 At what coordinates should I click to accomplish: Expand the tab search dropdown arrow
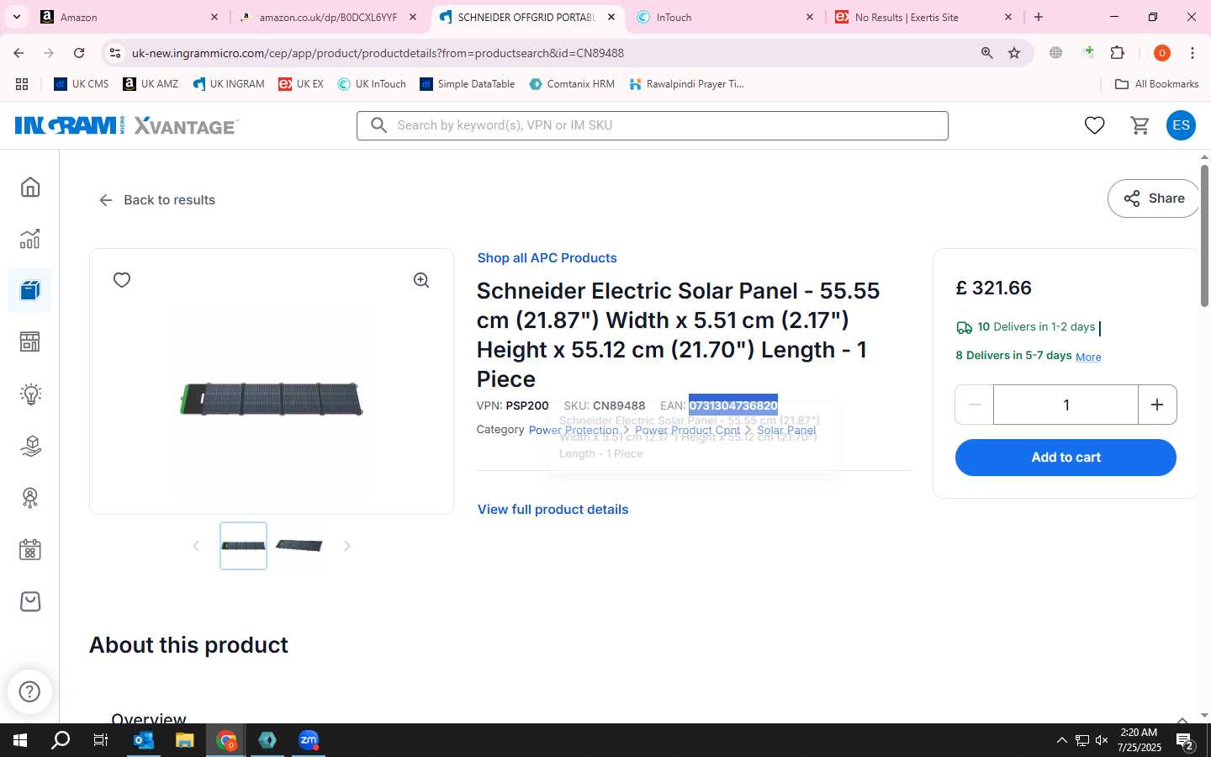pos(16,17)
